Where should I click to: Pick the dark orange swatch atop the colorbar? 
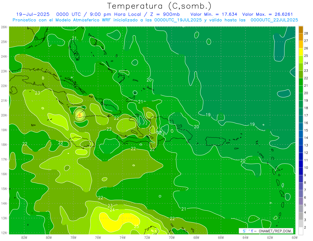tap(301, 30)
